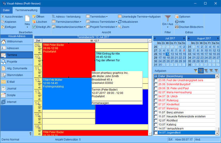Screen dimensions: 221x143
Task: Check box for Maria Heimsuchung task
Action: coord(156,93)
